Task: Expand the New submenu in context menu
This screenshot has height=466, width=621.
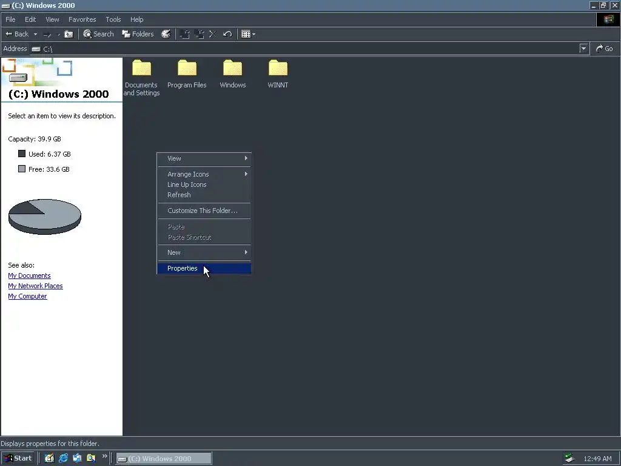Action: [x=204, y=252]
